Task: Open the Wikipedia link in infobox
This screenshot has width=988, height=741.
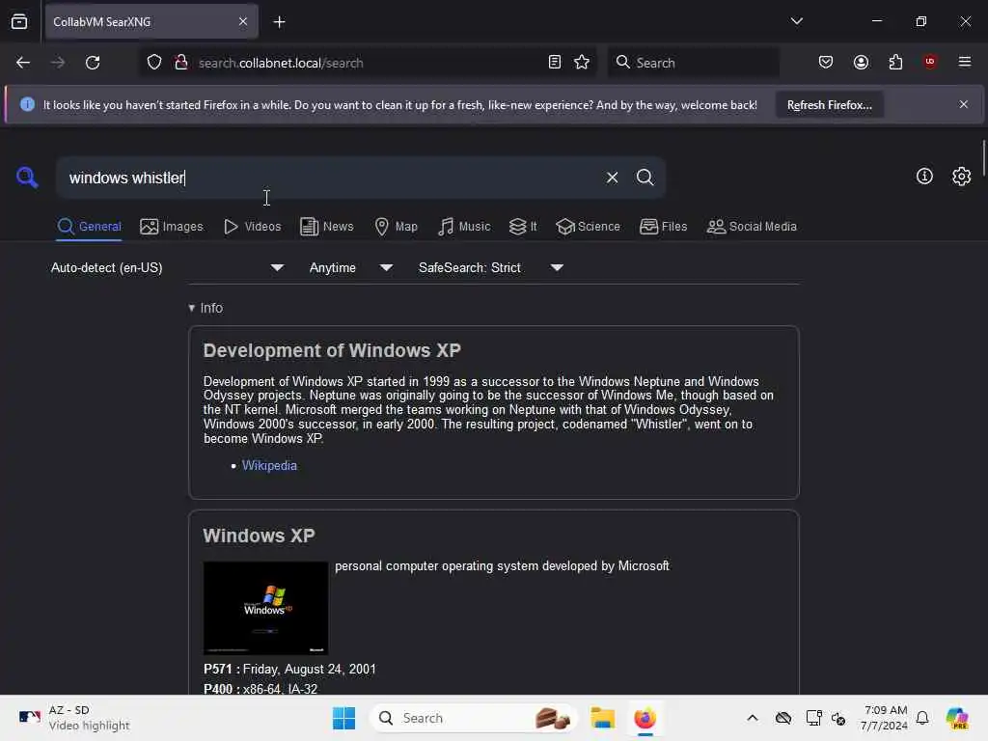Action: 269,466
